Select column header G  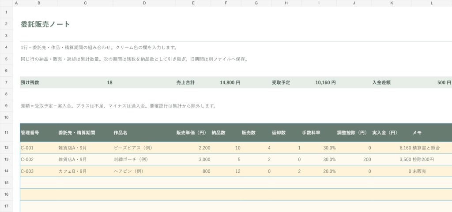click(x=256, y=3)
